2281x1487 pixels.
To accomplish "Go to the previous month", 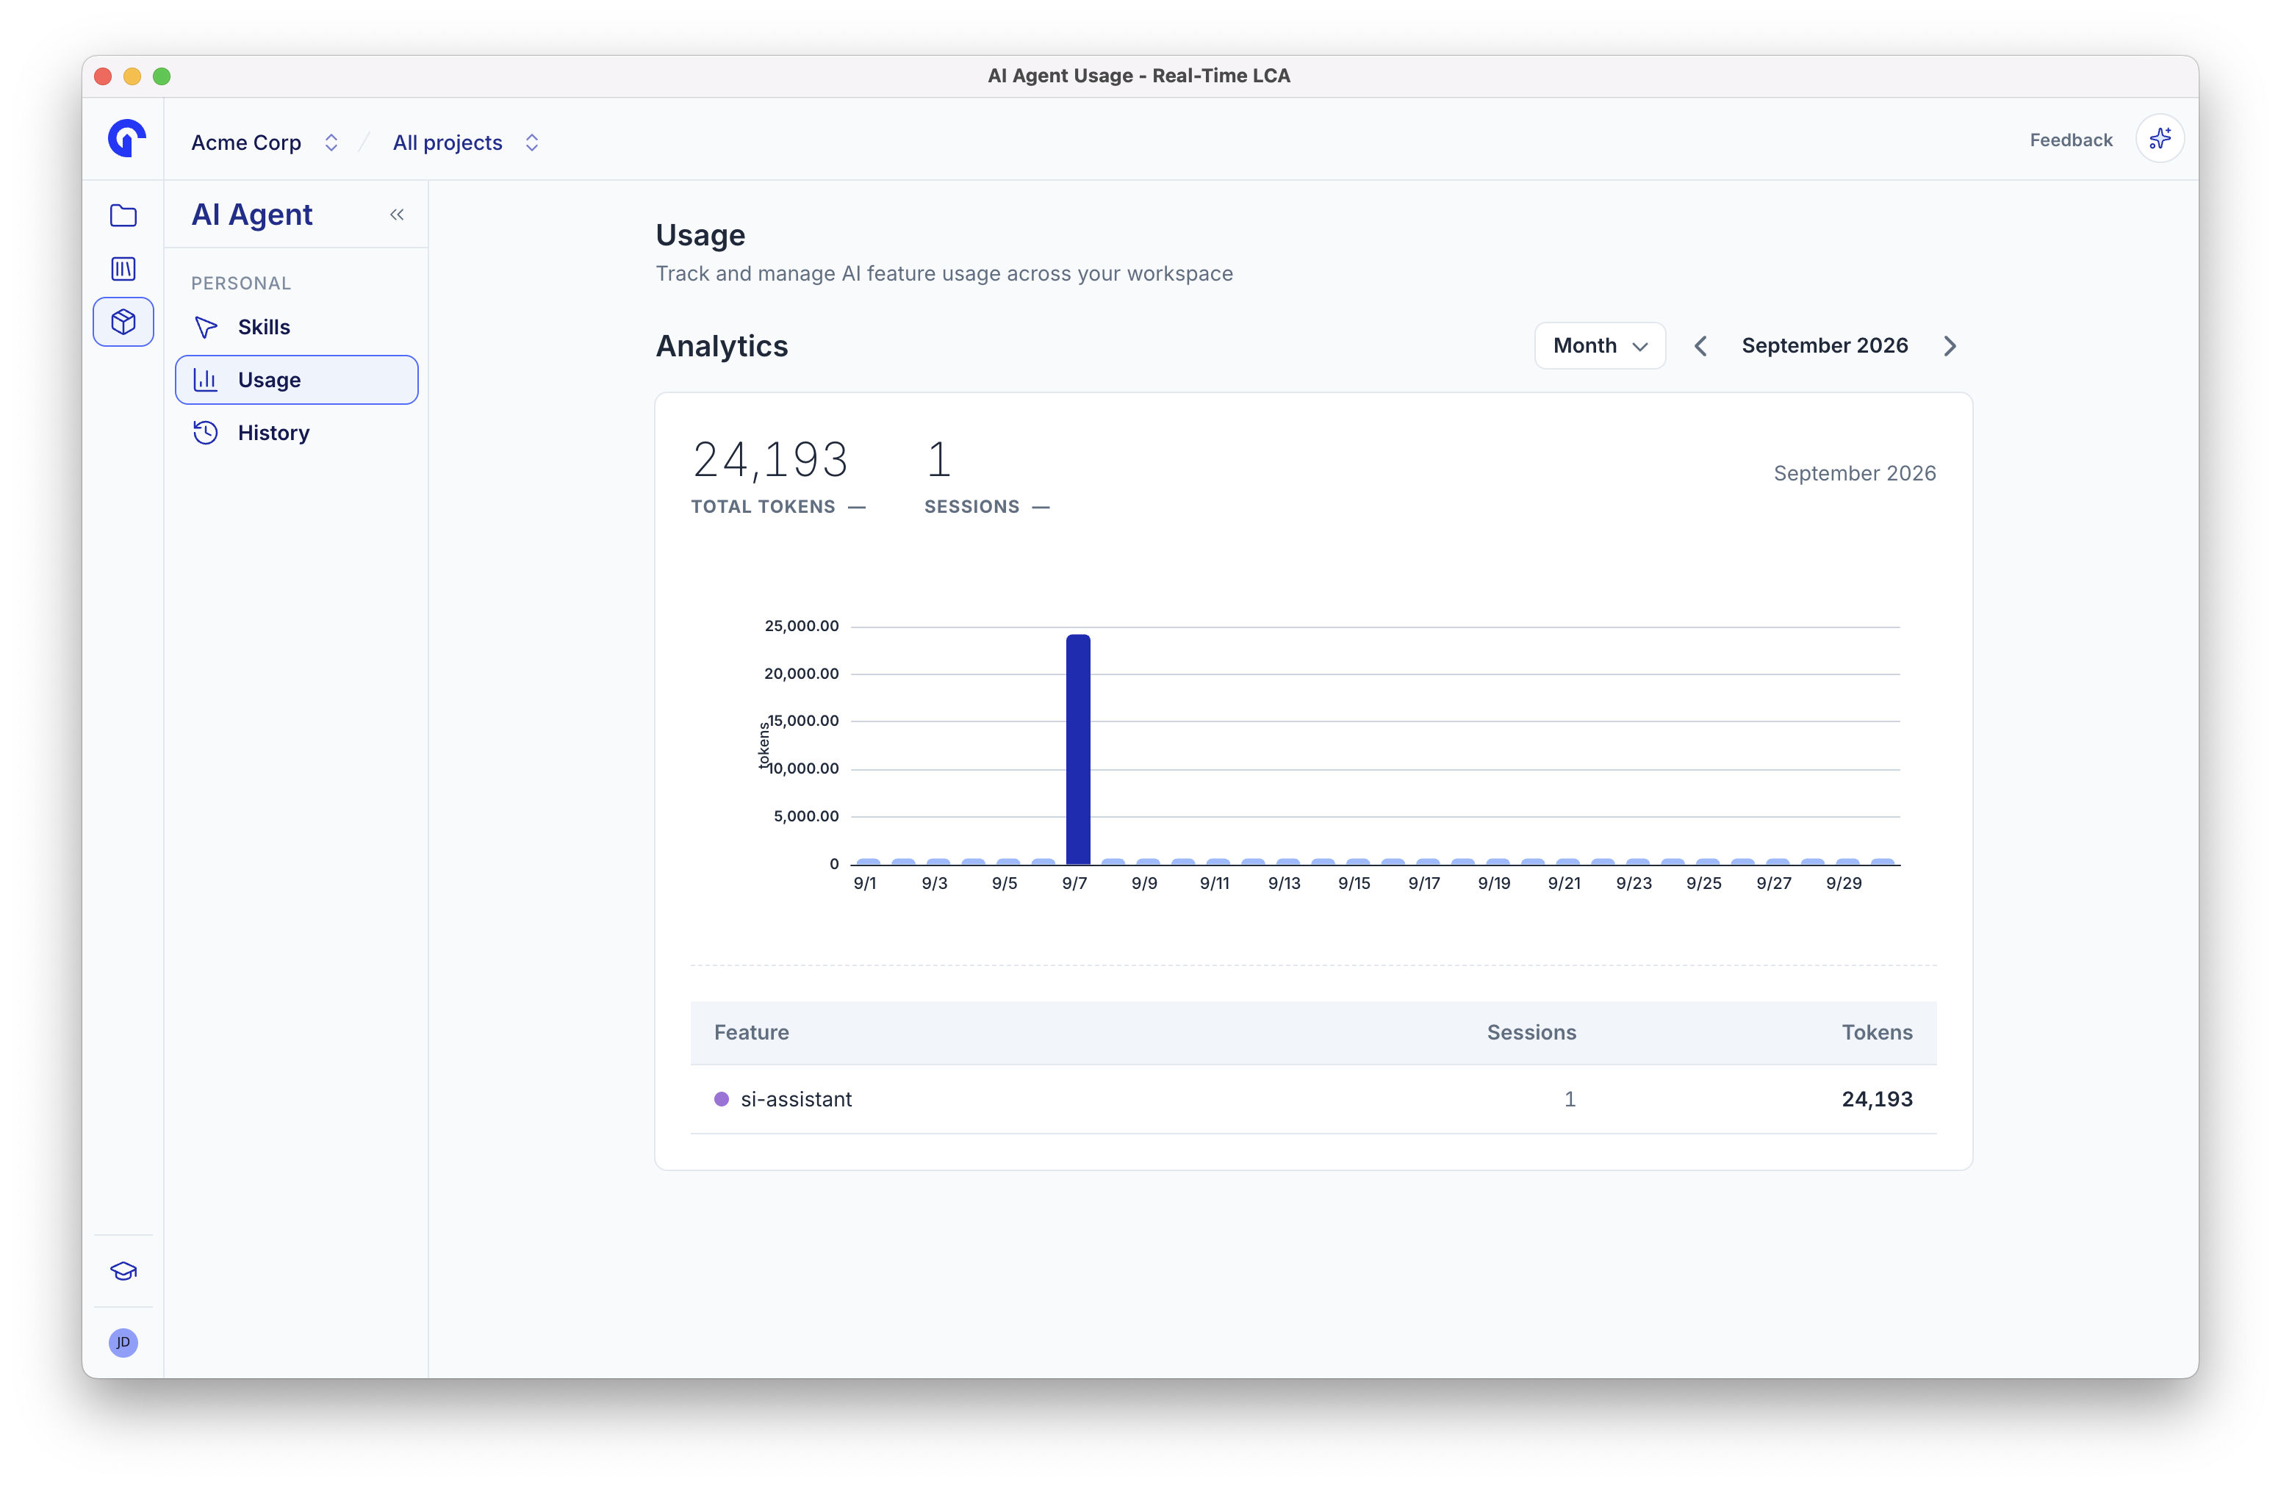I will pyautogui.click(x=1700, y=346).
